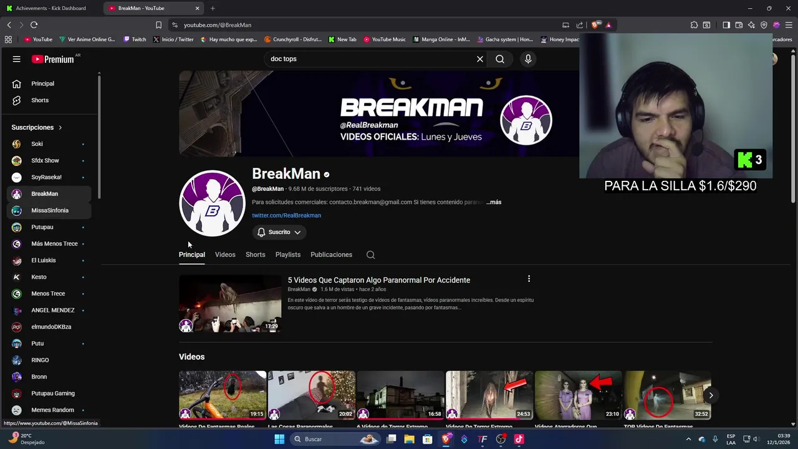Open Windows Start menu
The height and width of the screenshot is (449, 798).
279,439
